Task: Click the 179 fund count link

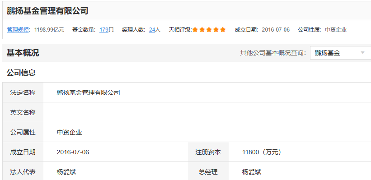Action: click(103, 30)
